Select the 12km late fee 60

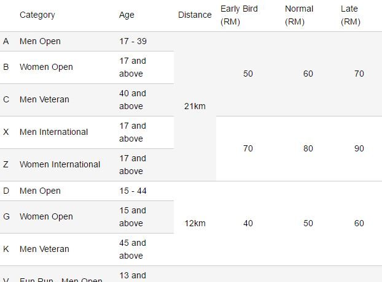point(359,223)
